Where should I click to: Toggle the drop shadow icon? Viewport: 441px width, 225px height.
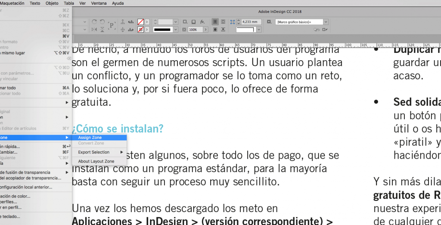click(x=194, y=22)
